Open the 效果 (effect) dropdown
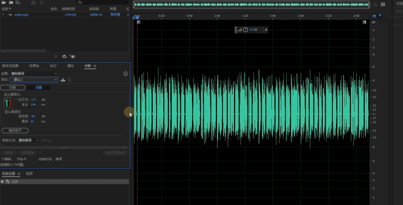 pos(33,73)
